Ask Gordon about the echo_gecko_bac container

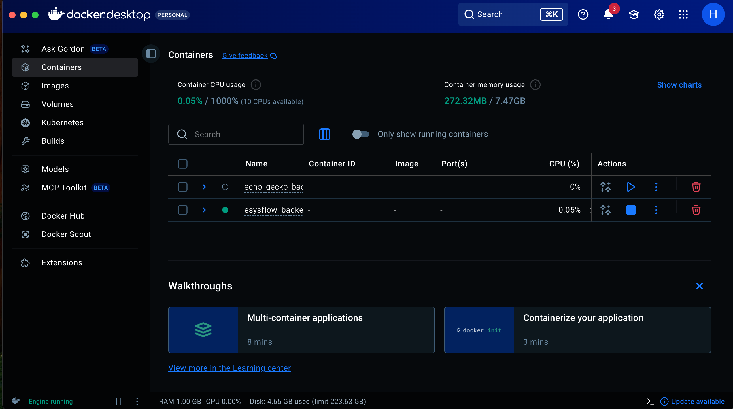(606, 187)
